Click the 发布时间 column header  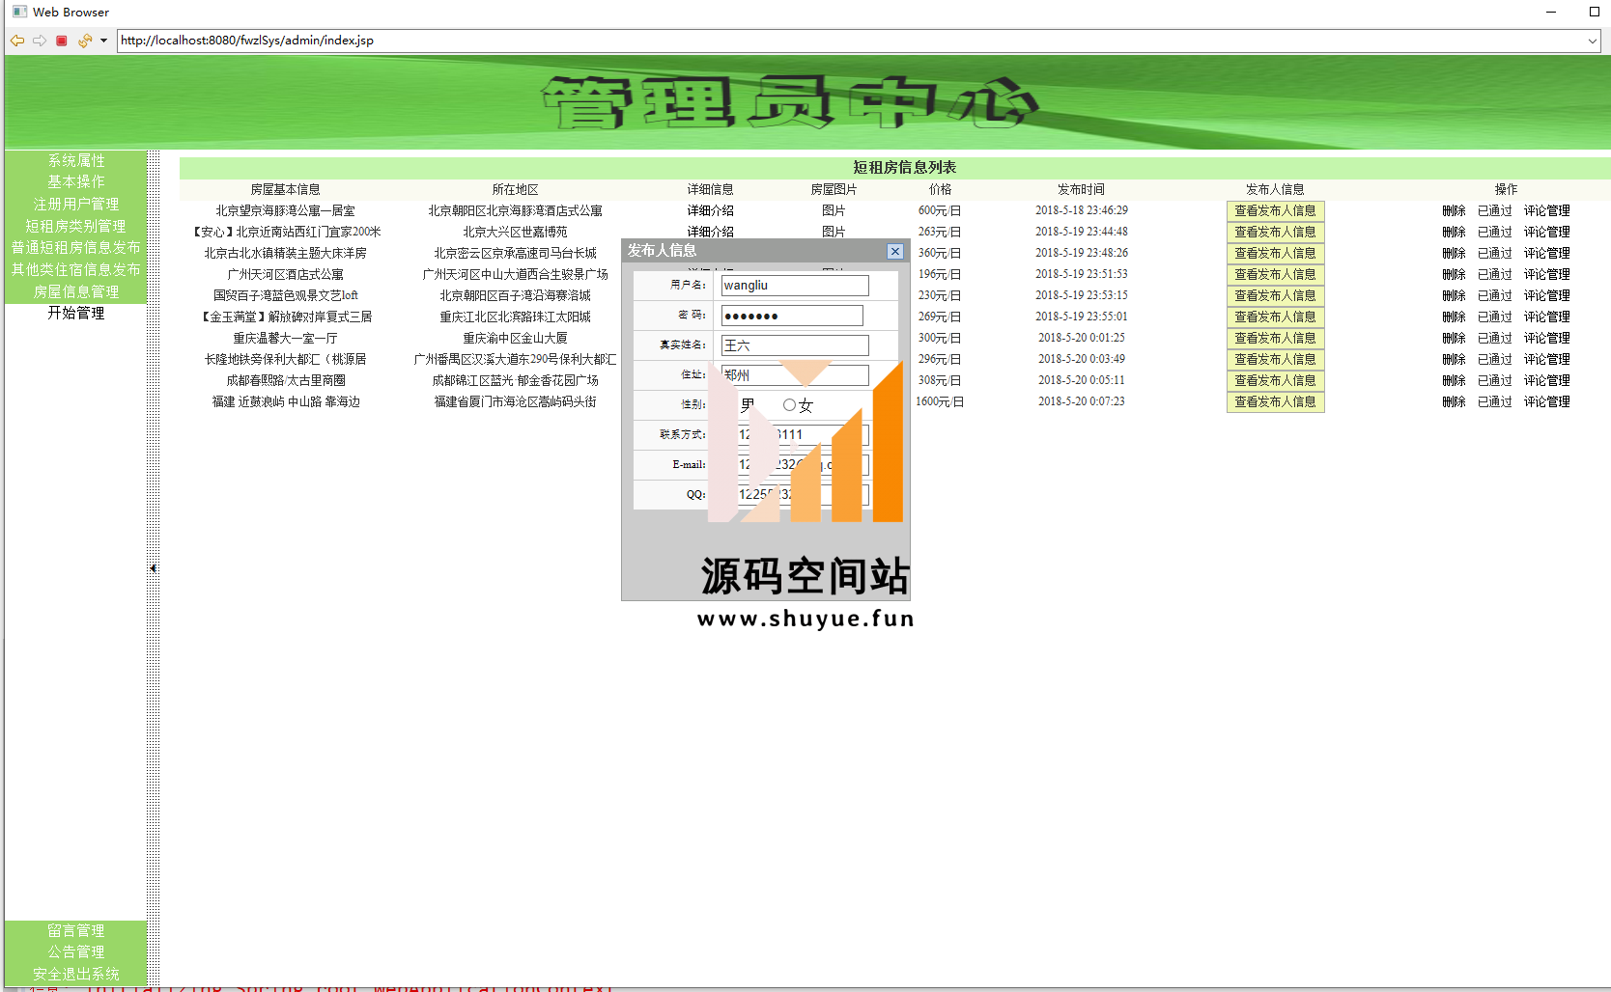tap(1081, 189)
